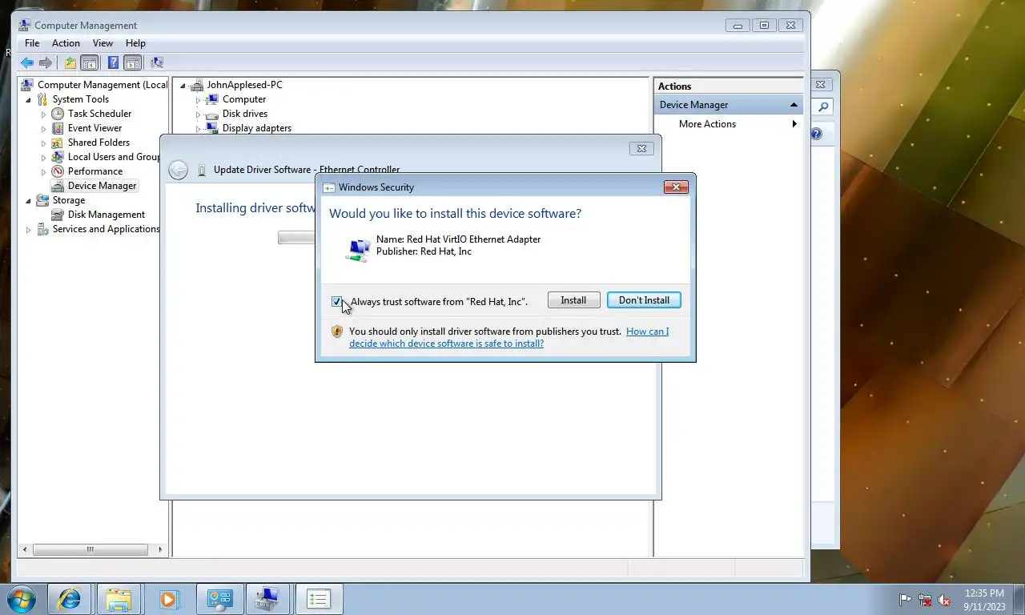
Task: Expand the Task Scheduler node
Action: click(44, 114)
